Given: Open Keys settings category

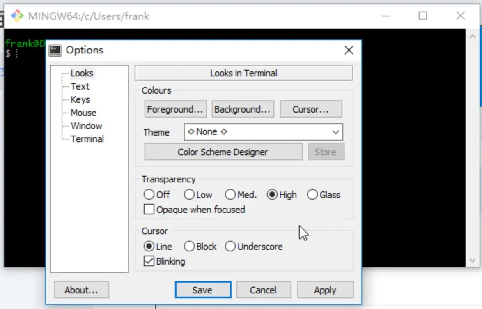Looking at the screenshot, I should [80, 99].
